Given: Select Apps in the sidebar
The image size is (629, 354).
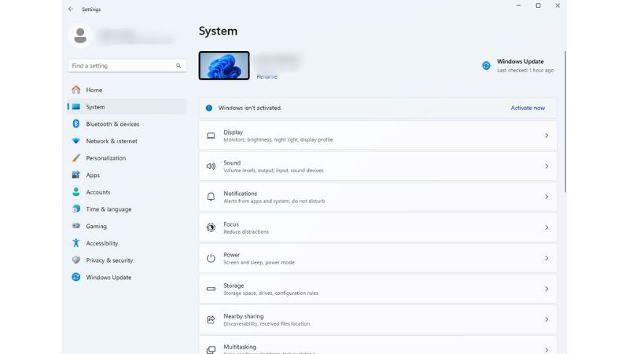Looking at the screenshot, I should (x=93, y=175).
